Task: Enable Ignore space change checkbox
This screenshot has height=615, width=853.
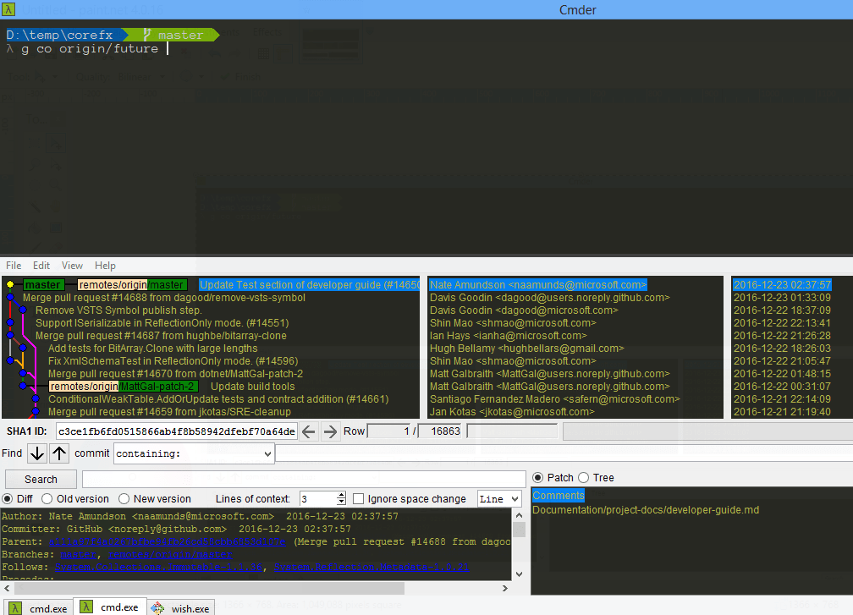Action: [359, 498]
